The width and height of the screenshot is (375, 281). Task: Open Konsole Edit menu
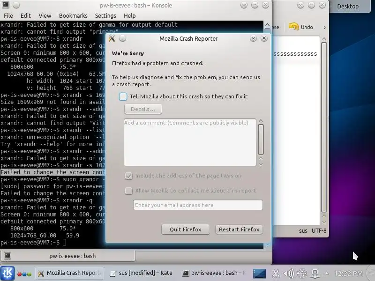(26, 16)
